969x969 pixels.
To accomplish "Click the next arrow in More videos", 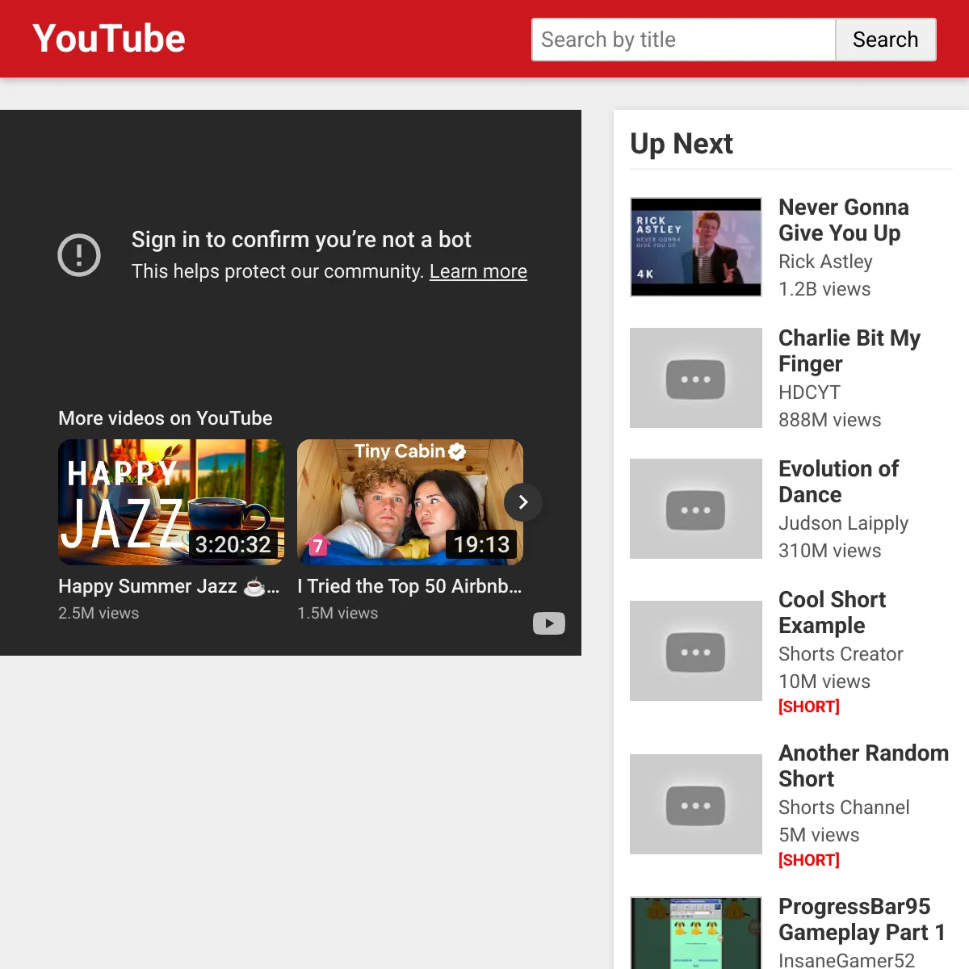I will (x=523, y=502).
